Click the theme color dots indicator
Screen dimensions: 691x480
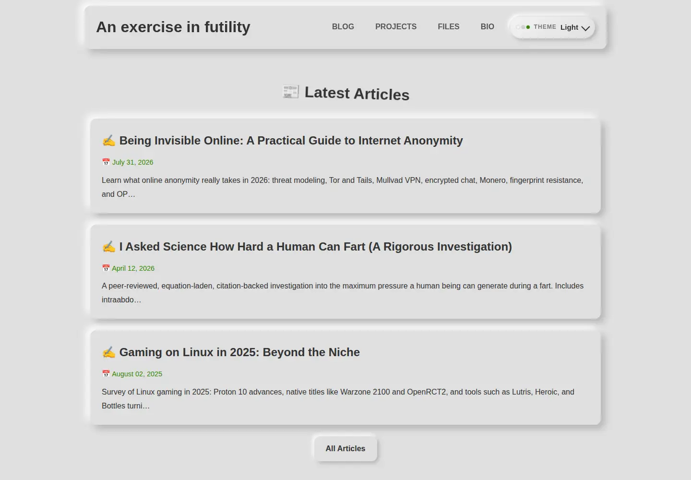click(523, 27)
